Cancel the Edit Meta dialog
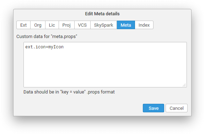Screen dimensions: 205x134 (177, 108)
